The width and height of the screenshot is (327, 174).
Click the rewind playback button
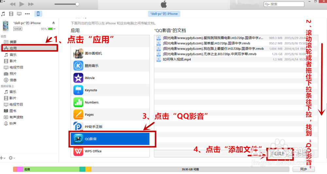pyautogui.click(x=12, y=4)
